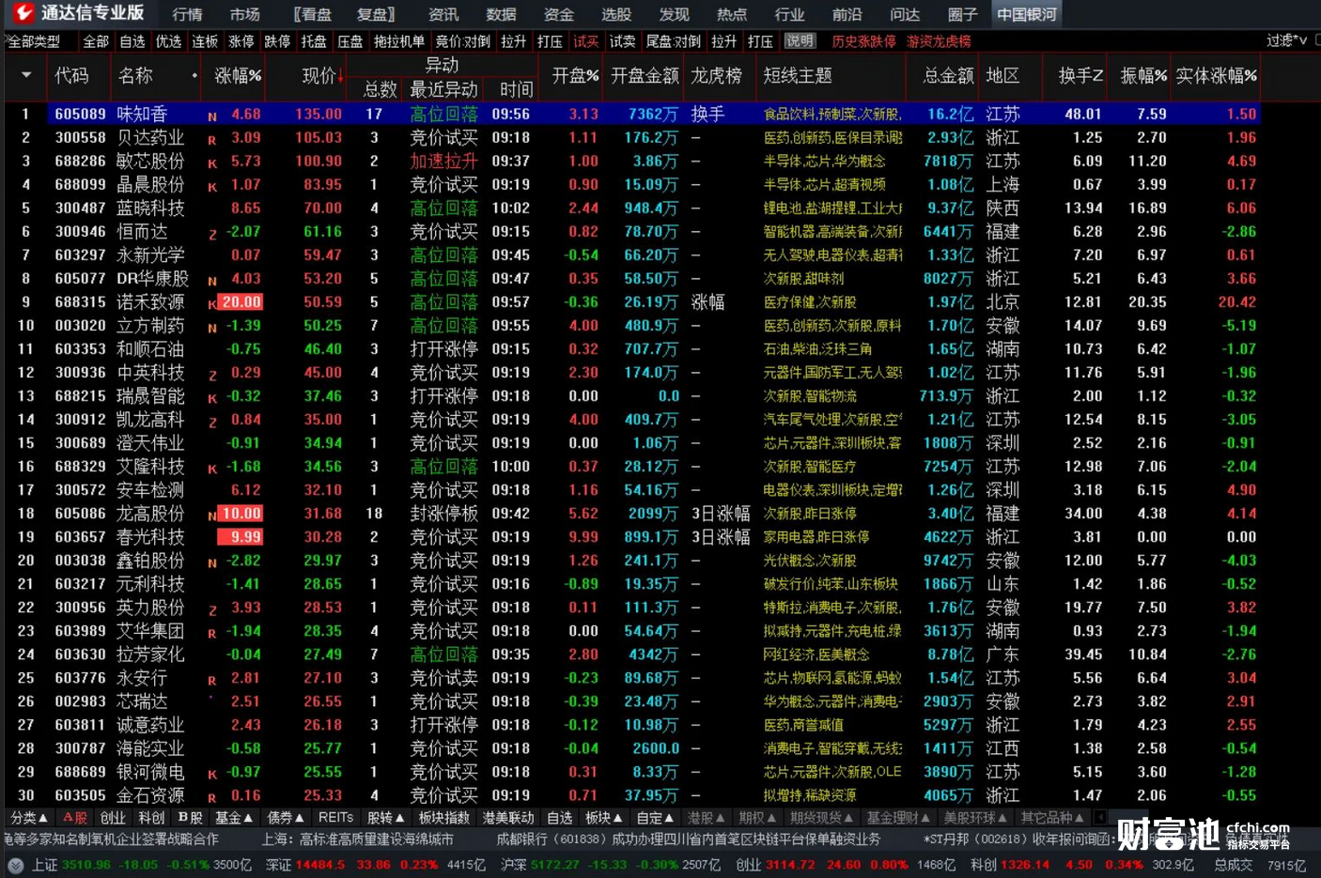Viewport: 1321px width, 878px height.
Task: Open the 行情 menu
Action: point(187,14)
